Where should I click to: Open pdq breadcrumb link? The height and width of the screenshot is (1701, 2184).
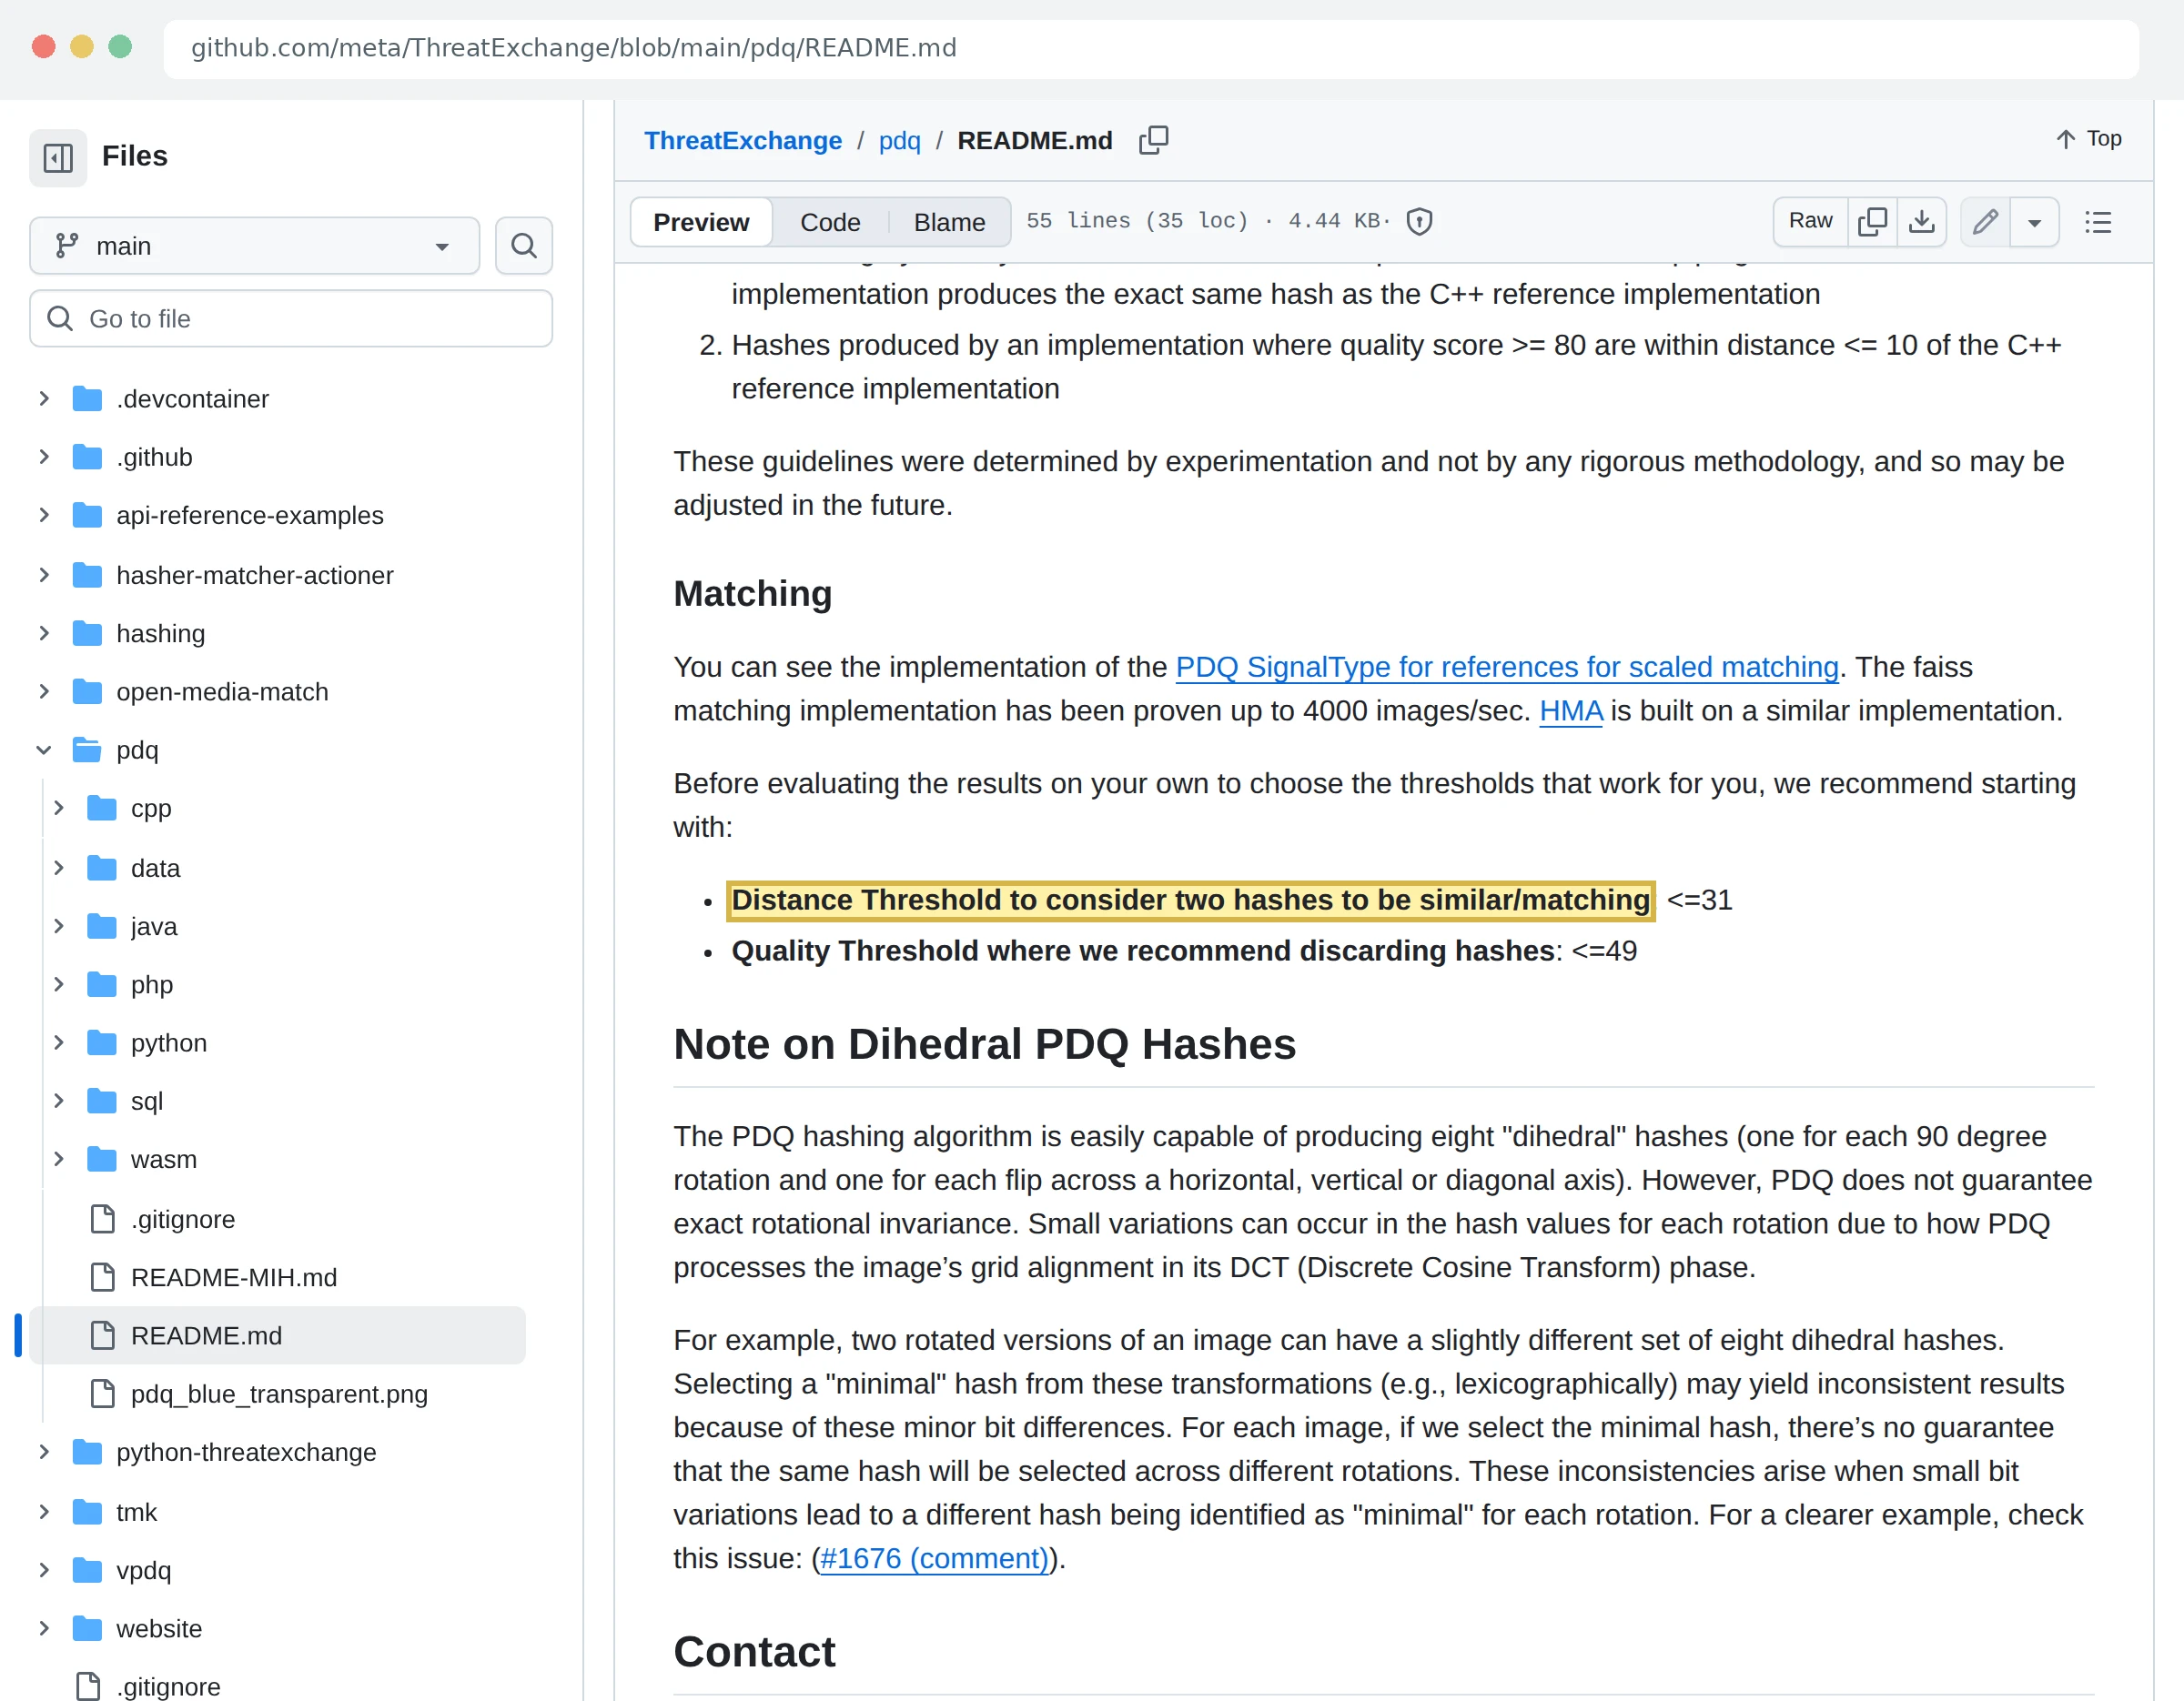click(x=899, y=141)
